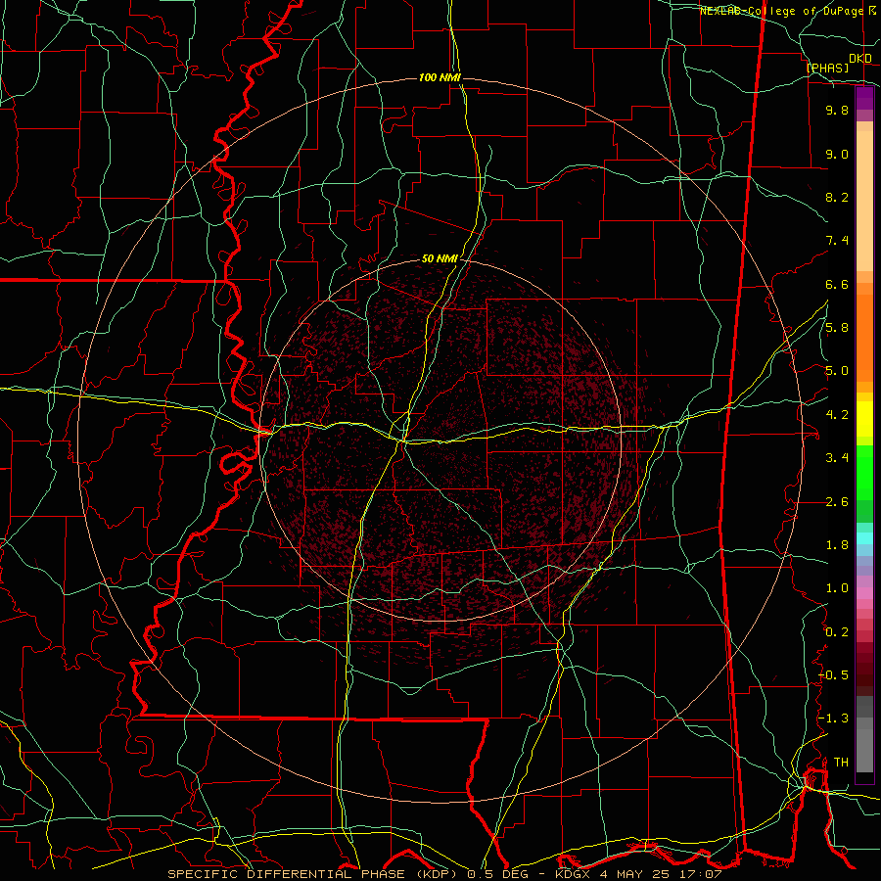Click the 9.0 value on the scale
The image size is (881, 881).
coord(837,155)
